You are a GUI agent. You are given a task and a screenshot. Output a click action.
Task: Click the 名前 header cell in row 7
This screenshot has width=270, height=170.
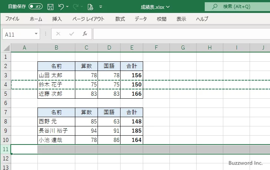pyautogui.click(x=56, y=112)
